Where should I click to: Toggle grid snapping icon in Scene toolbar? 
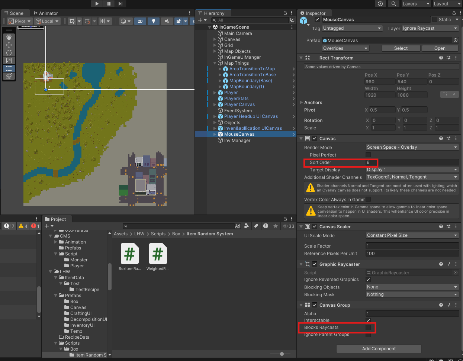(x=87, y=21)
